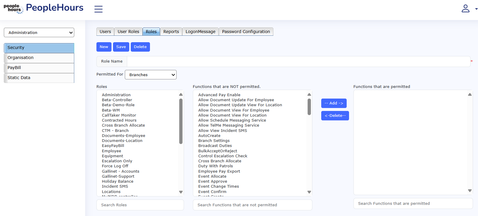Image resolution: width=478 pixels, height=216 pixels.
Task: Click into the Role Name field
Action: [x=298, y=61]
